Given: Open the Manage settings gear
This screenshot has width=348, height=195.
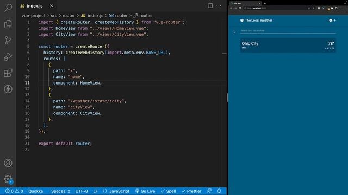Looking at the screenshot, I should pyautogui.click(x=8, y=179).
